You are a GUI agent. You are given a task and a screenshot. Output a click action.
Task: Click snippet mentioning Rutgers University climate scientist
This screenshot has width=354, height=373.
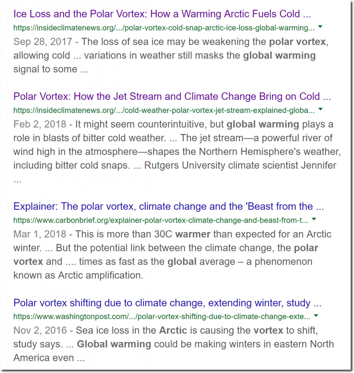click(240, 165)
